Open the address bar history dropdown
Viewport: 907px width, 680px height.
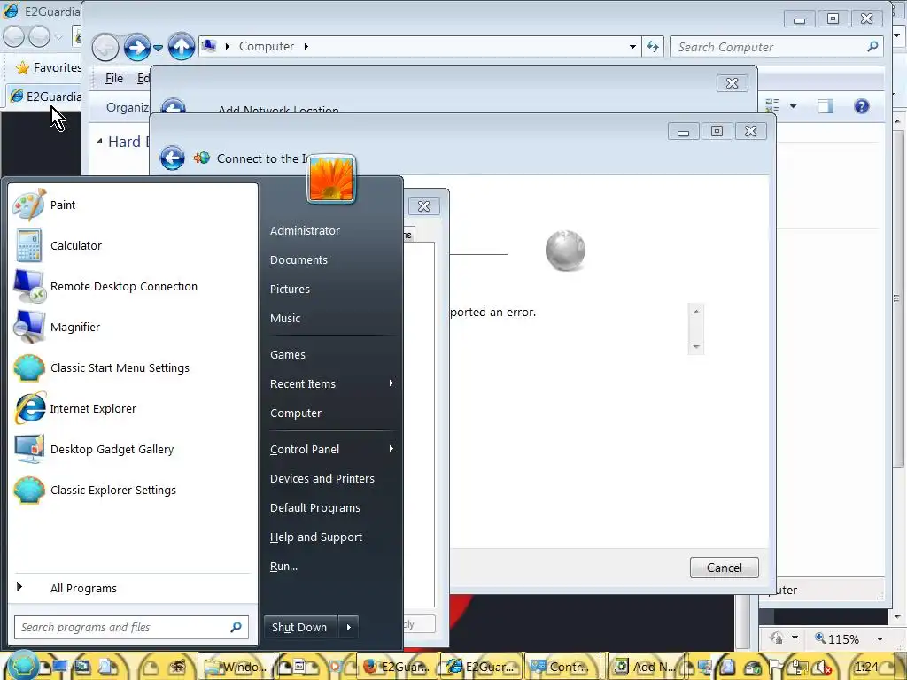[632, 47]
